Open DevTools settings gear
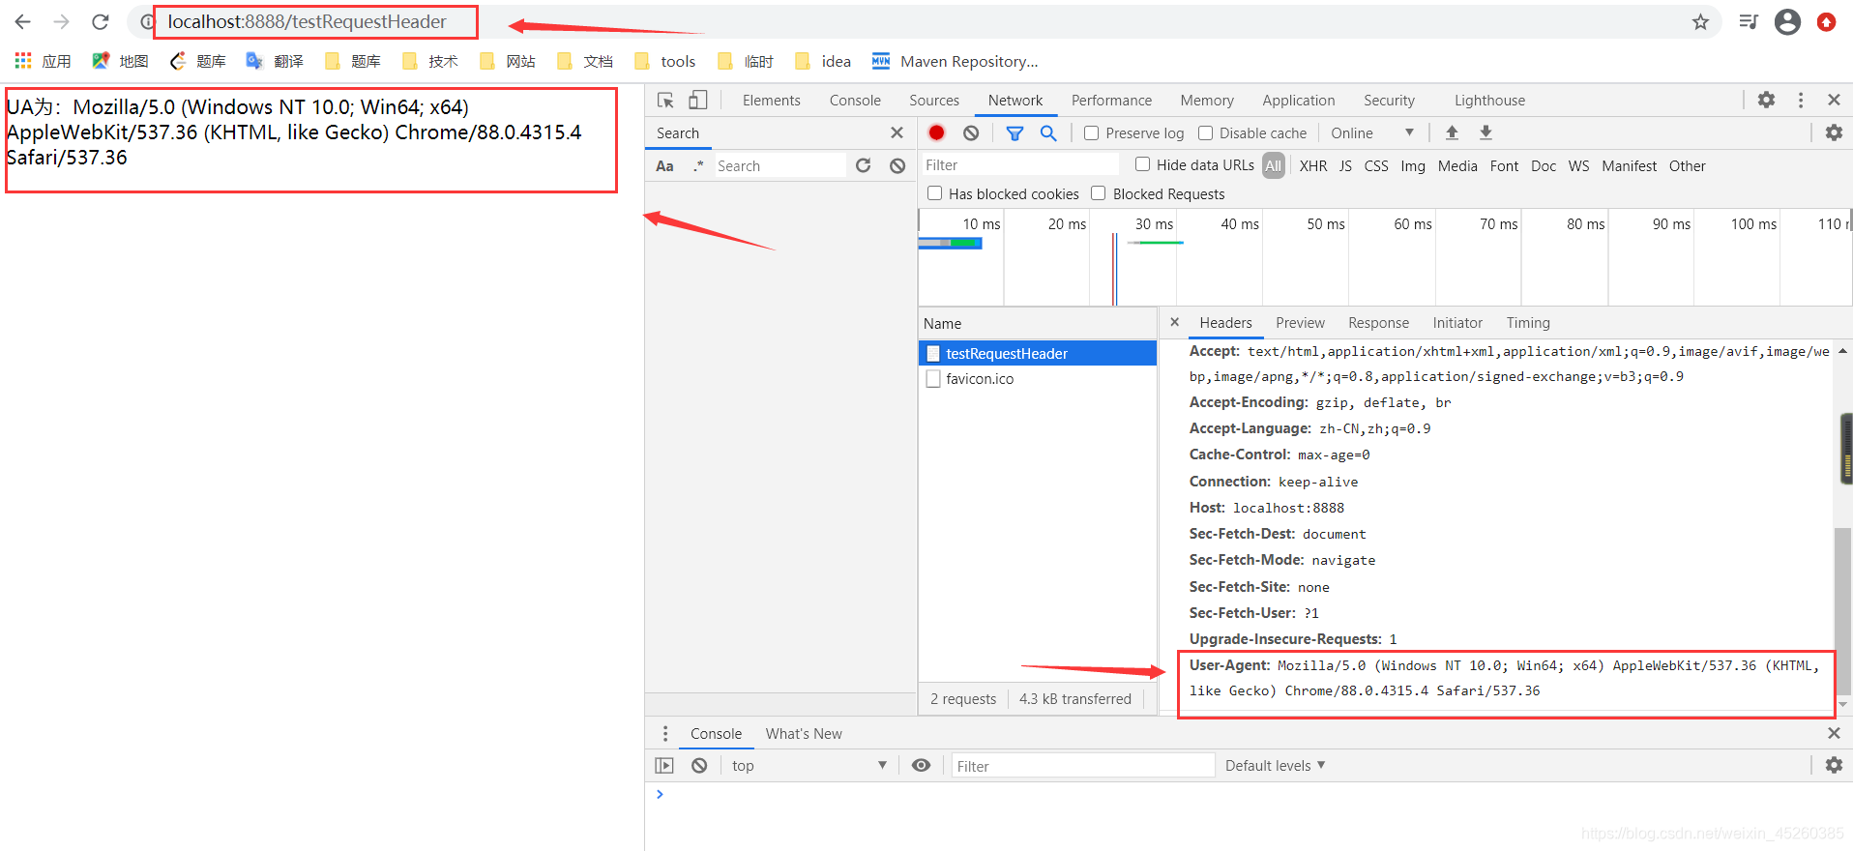This screenshot has height=851, width=1853. [1766, 100]
